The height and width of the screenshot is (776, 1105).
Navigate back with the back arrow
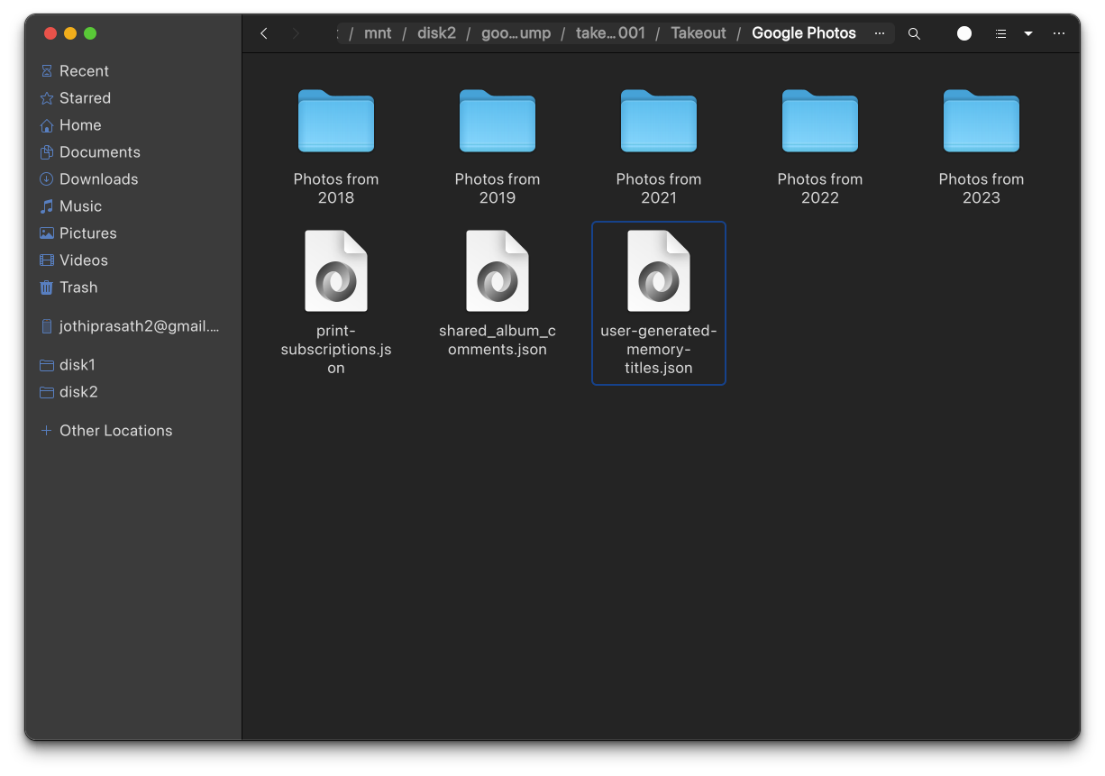coord(263,33)
